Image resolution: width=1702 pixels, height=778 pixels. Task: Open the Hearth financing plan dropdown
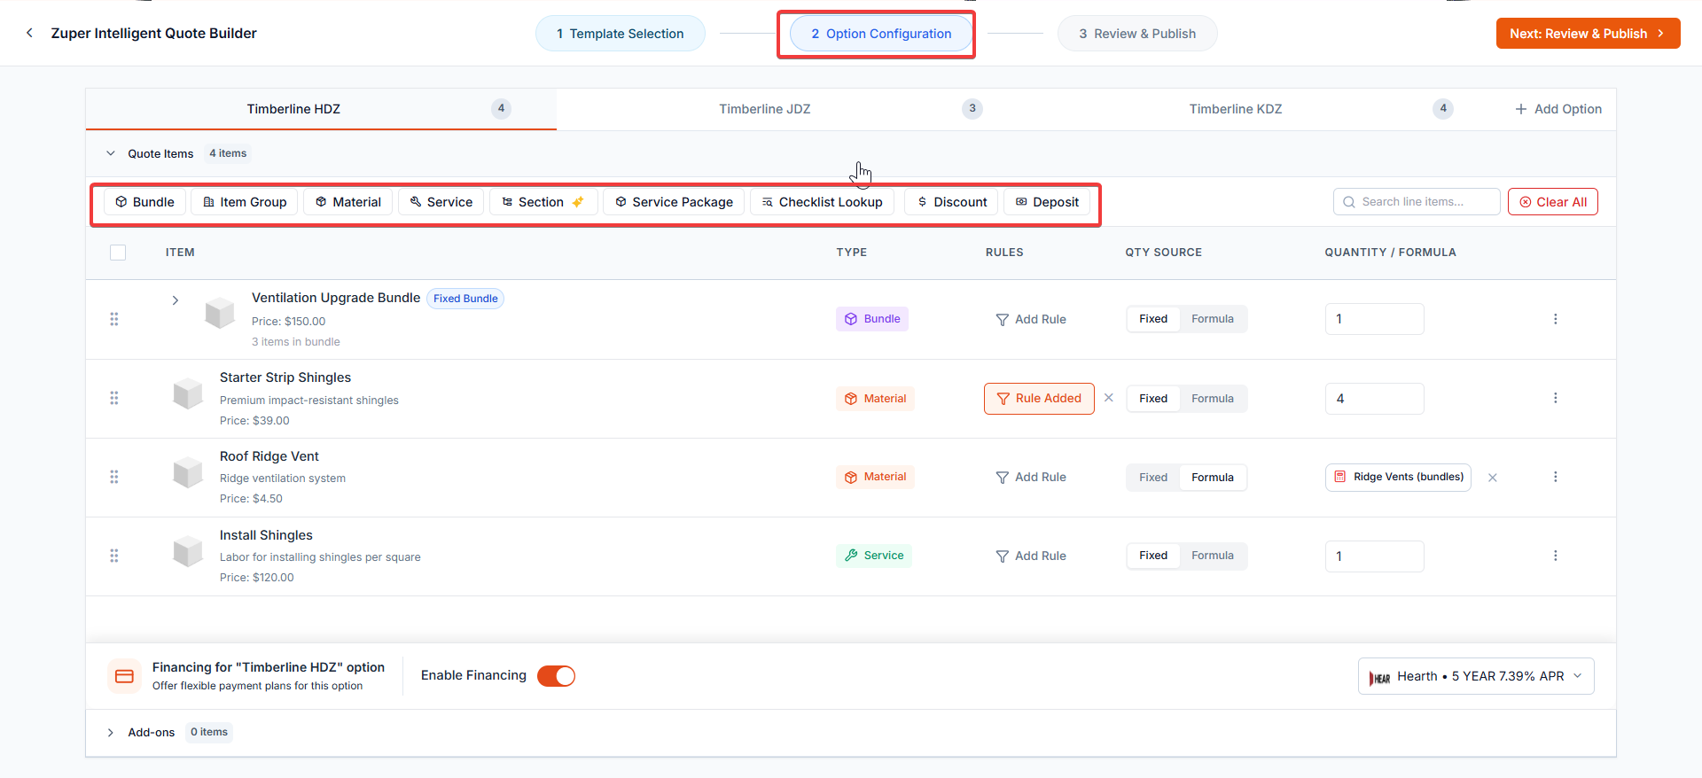click(1476, 676)
